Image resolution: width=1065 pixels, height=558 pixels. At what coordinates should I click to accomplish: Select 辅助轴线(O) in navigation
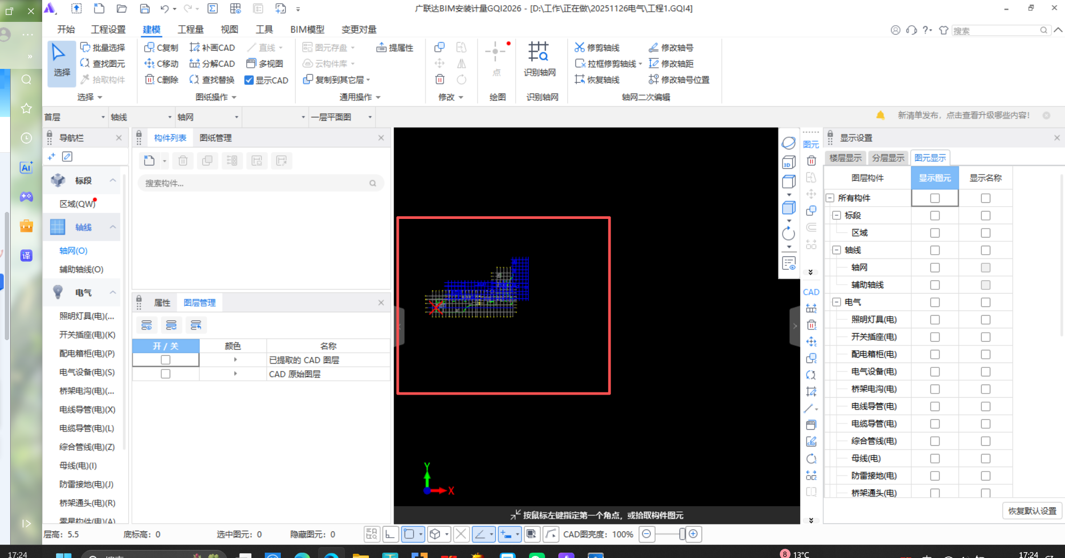point(81,270)
